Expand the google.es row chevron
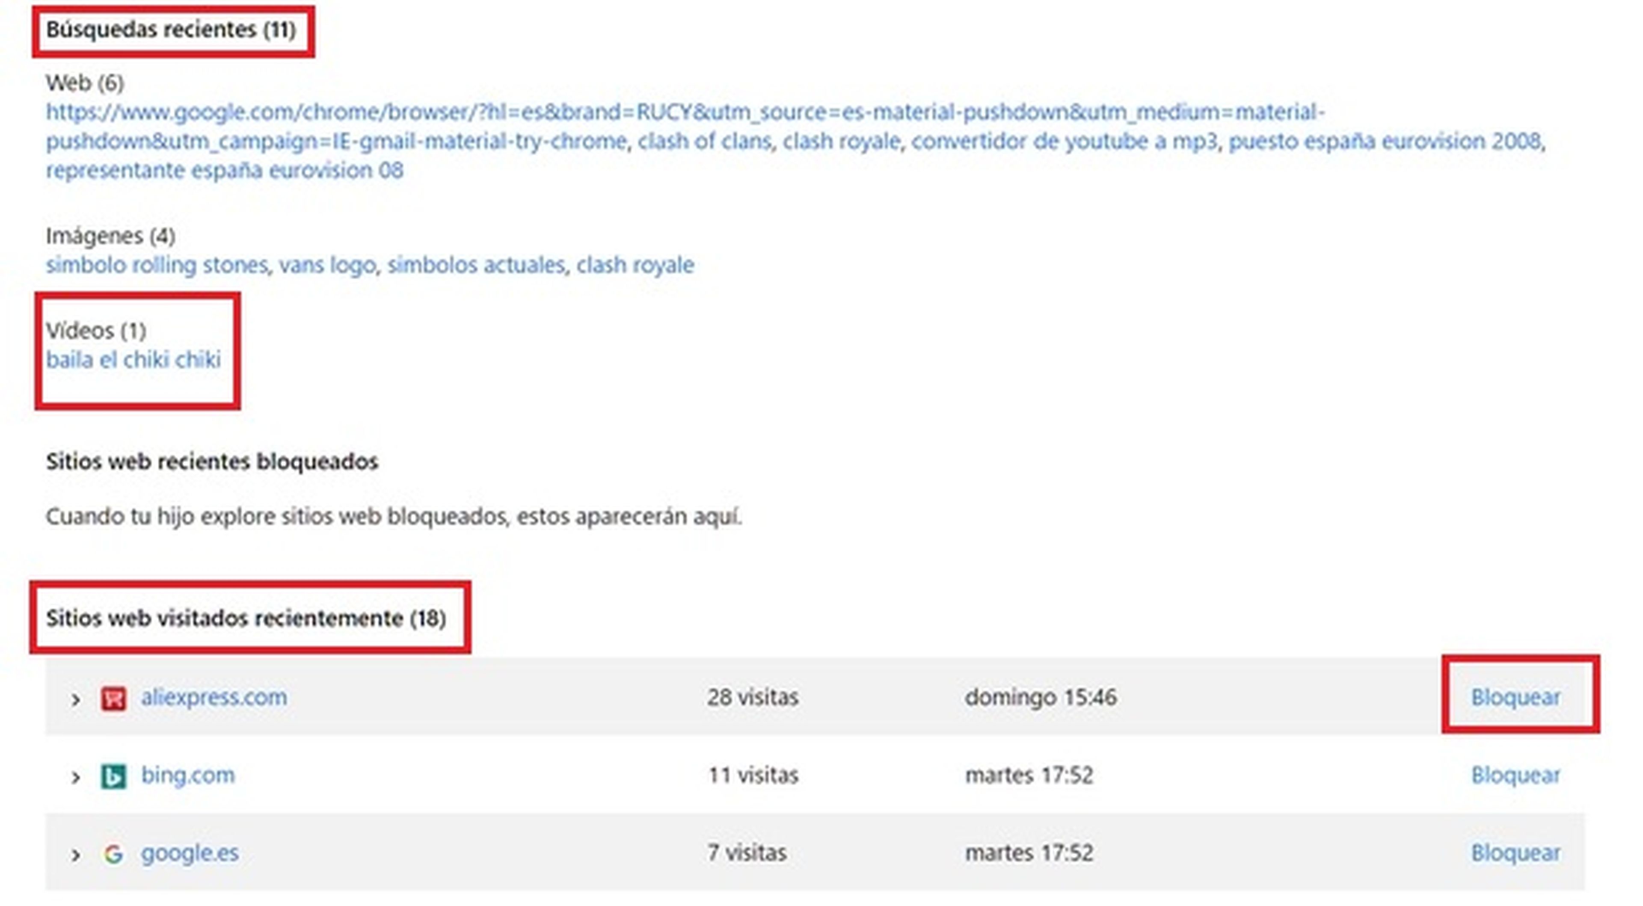The image size is (1643, 906). coord(75,855)
